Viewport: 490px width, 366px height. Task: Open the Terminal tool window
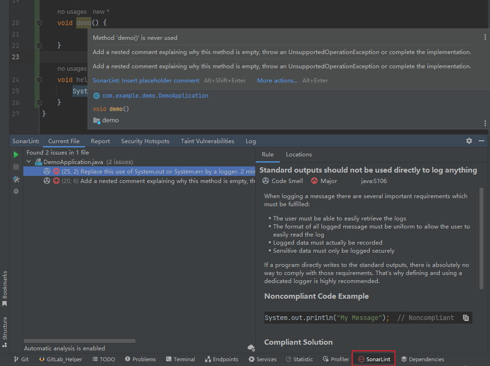pyautogui.click(x=180, y=359)
